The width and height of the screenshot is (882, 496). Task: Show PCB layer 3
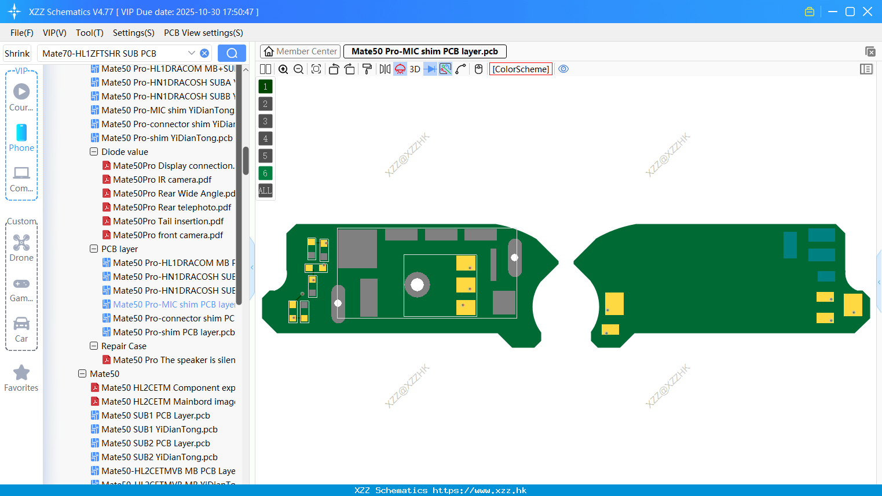(265, 121)
